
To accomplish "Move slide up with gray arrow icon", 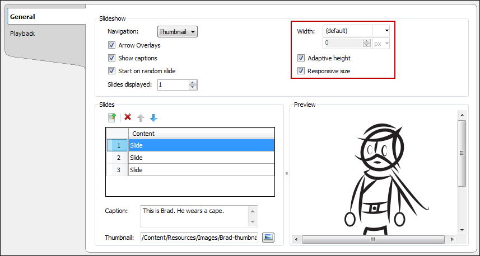I will click(x=141, y=118).
